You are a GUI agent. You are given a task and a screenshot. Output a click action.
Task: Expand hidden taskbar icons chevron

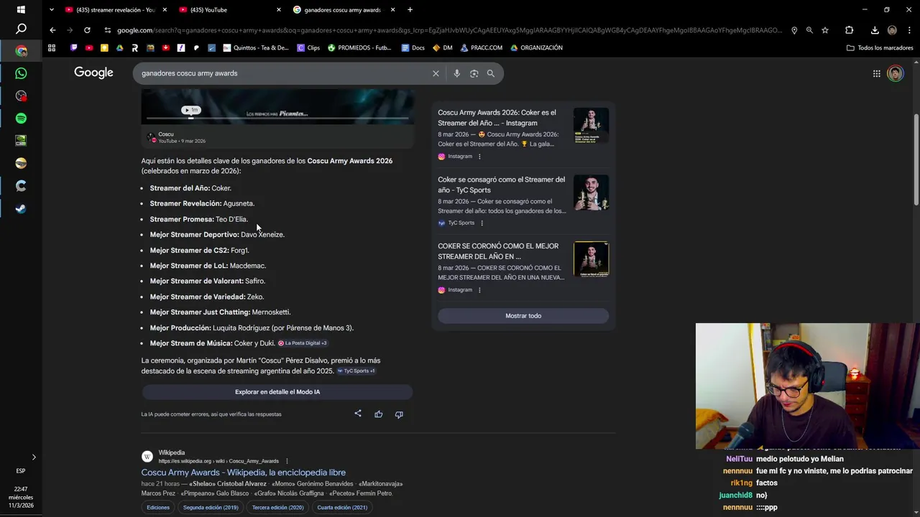(x=33, y=457)
